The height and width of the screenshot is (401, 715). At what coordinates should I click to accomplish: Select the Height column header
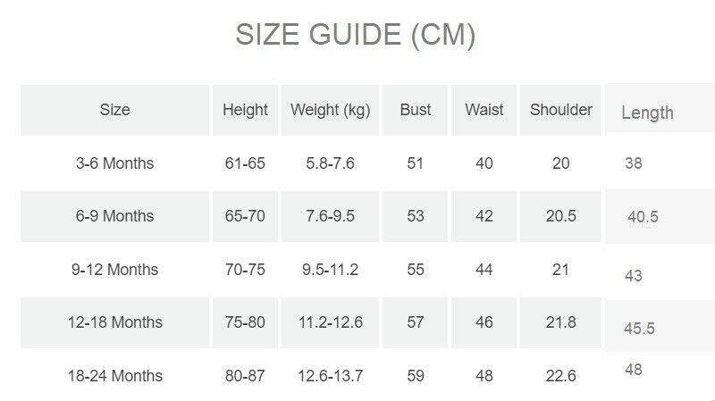click(x=245, y=110)
